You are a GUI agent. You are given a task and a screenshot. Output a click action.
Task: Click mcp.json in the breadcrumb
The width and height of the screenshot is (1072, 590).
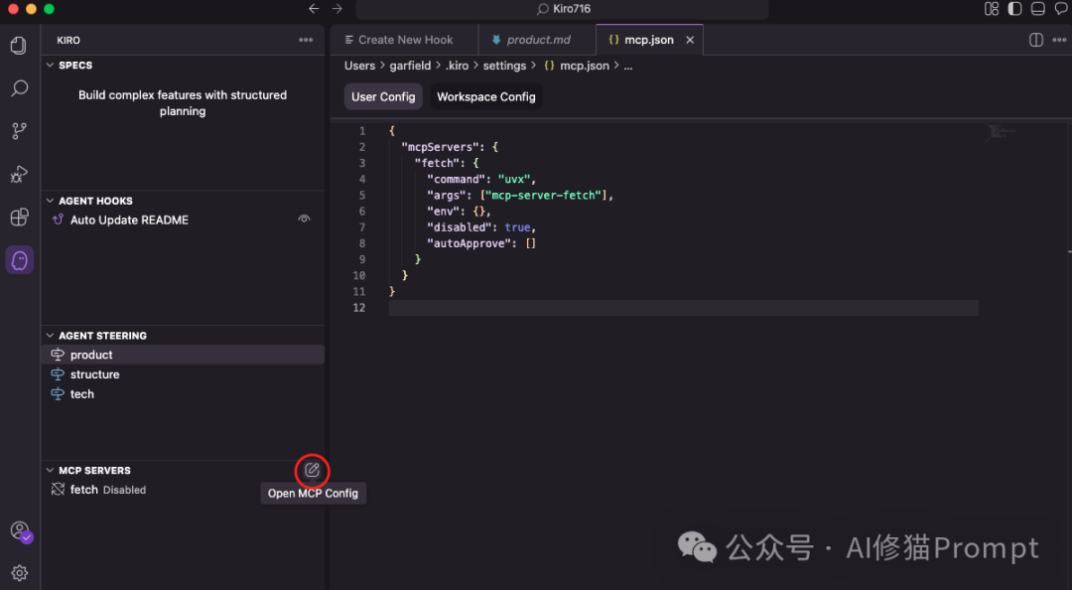click(x=584, y=66)
